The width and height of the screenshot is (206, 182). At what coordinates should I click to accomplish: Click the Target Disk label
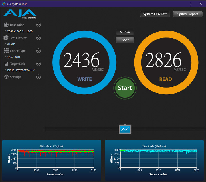[17, 64]
